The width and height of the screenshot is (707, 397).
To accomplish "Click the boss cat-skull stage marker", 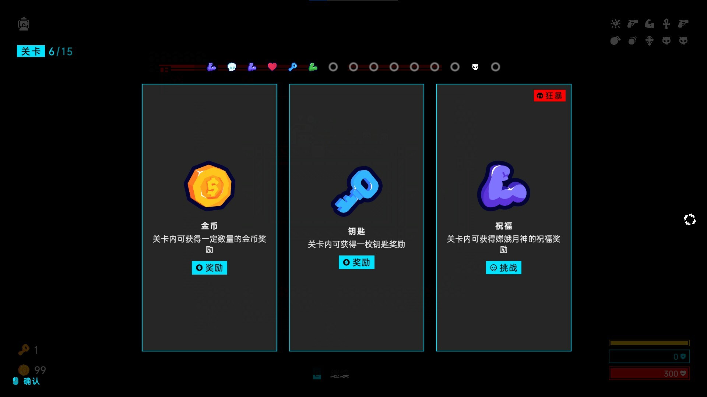I will pyautogui.click(x=475, y=67).
